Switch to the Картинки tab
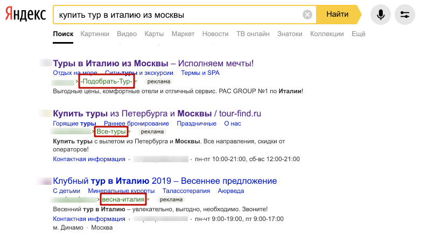434x235 pixels. 95,34
